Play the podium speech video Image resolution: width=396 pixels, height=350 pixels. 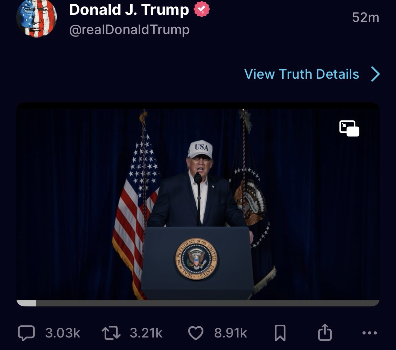pyautogui.click(x=198, y=201)
